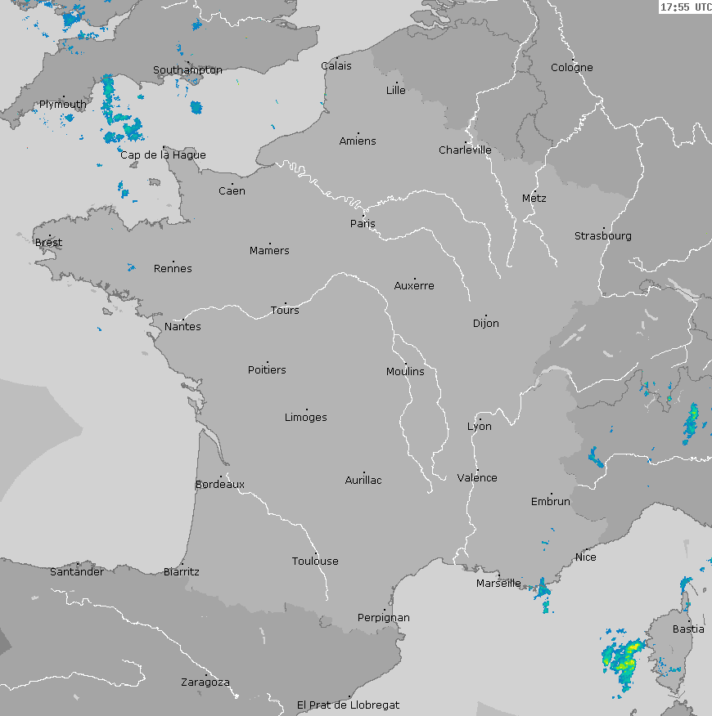Select the Nice city label

[585, 557]
